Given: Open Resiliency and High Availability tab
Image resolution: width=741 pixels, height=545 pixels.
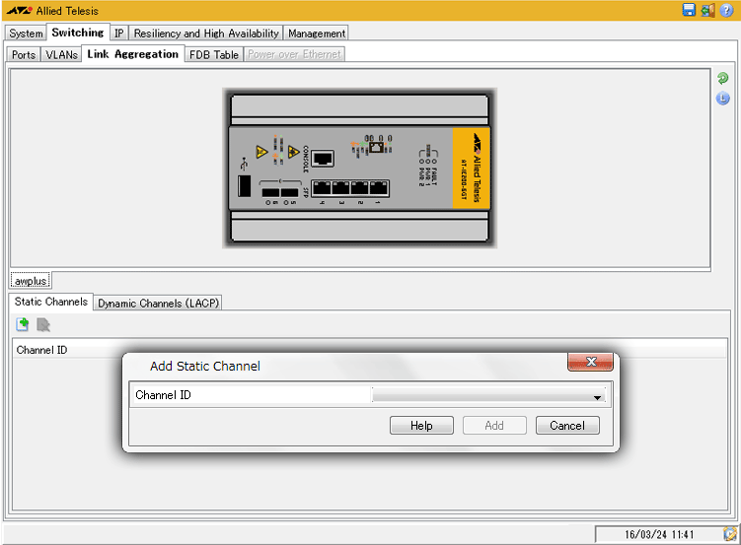Looking at the screenshot, I should pos(206,34).
